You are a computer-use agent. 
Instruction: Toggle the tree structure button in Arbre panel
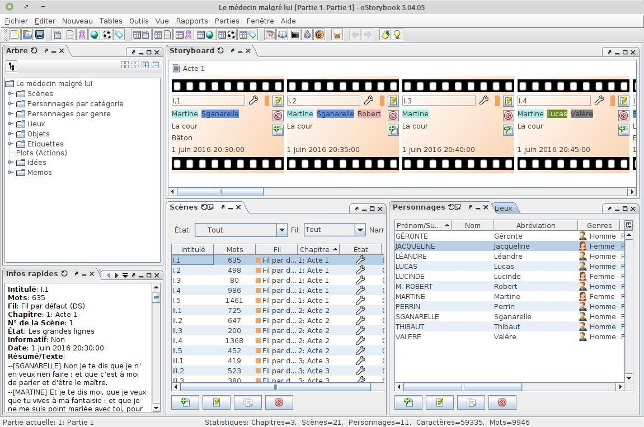click(12, 67)
